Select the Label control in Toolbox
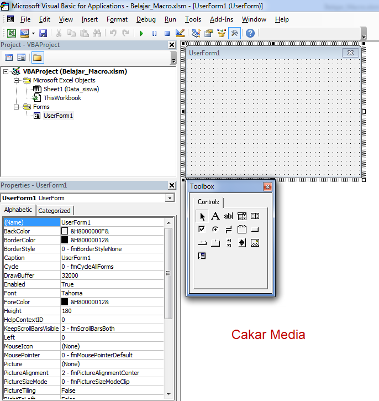379x401 pixels. pos(215,216)
